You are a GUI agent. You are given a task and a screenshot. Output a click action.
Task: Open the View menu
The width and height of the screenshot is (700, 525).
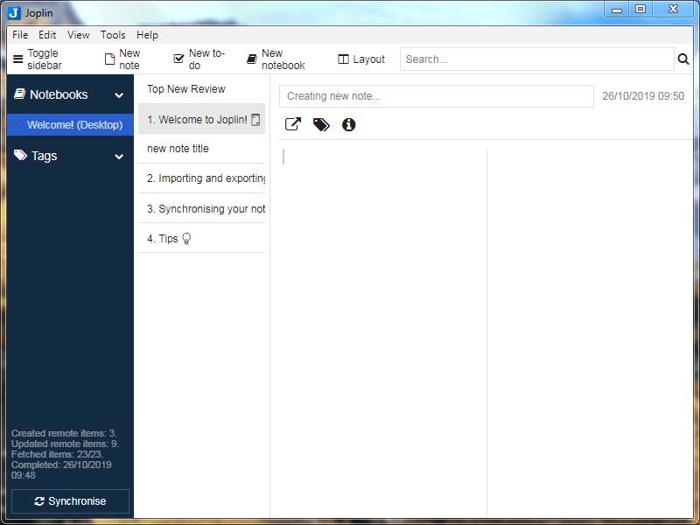78,35
